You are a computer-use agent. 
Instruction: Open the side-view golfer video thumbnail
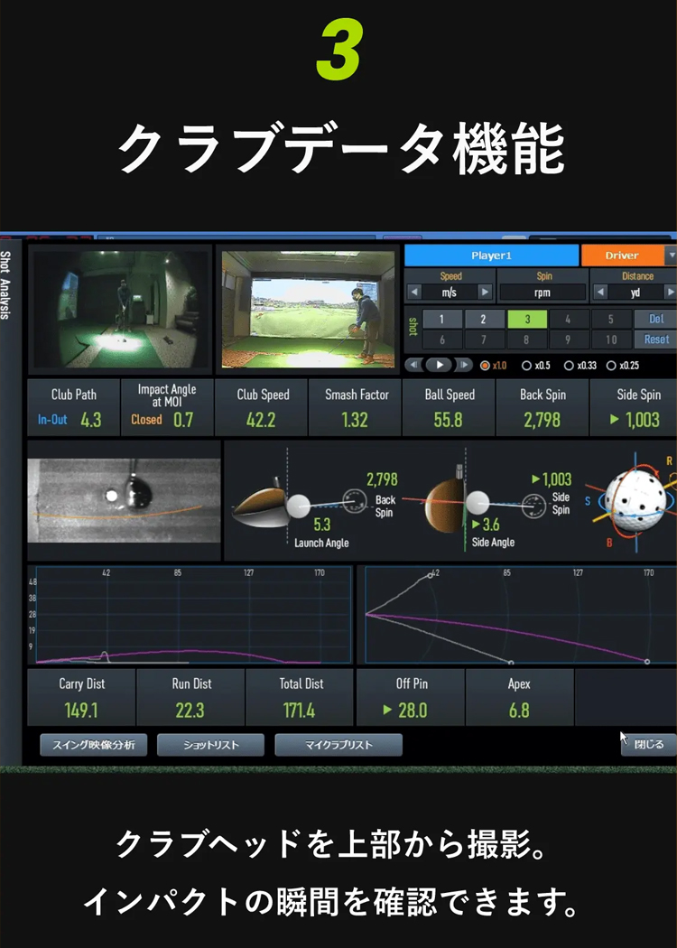[x=308, y=309]
